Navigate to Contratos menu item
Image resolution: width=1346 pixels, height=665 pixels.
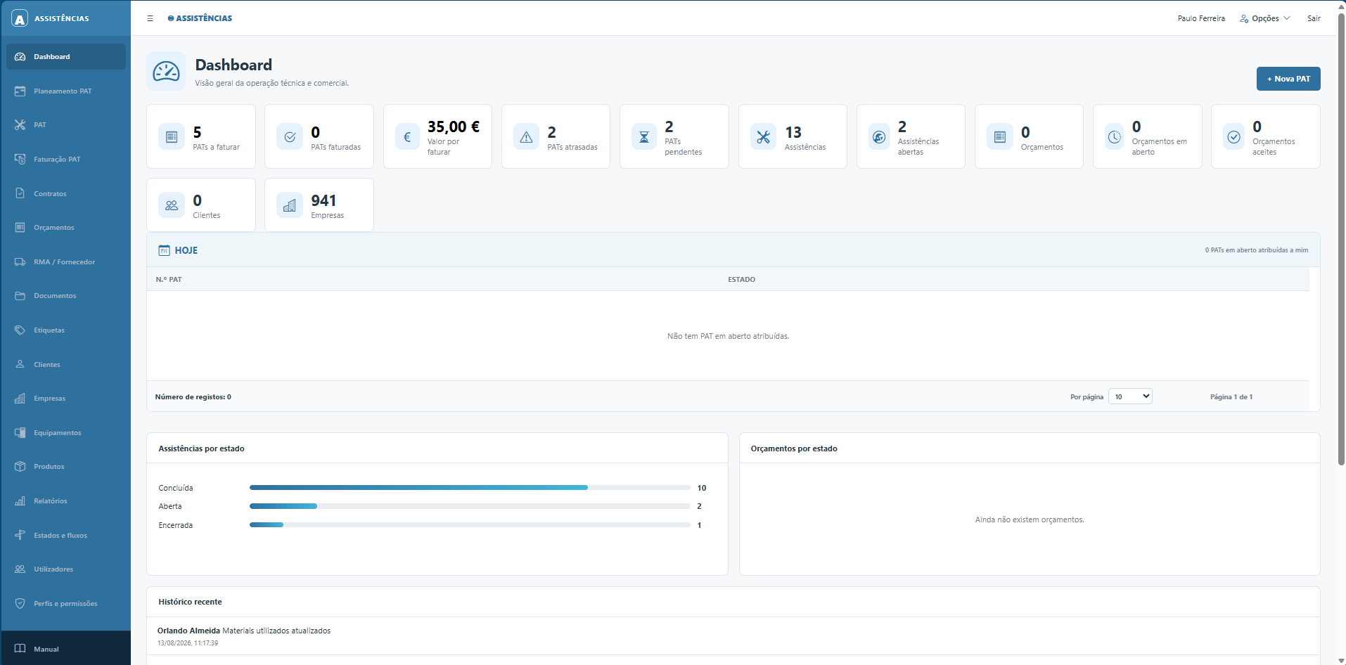click(66, 193)
